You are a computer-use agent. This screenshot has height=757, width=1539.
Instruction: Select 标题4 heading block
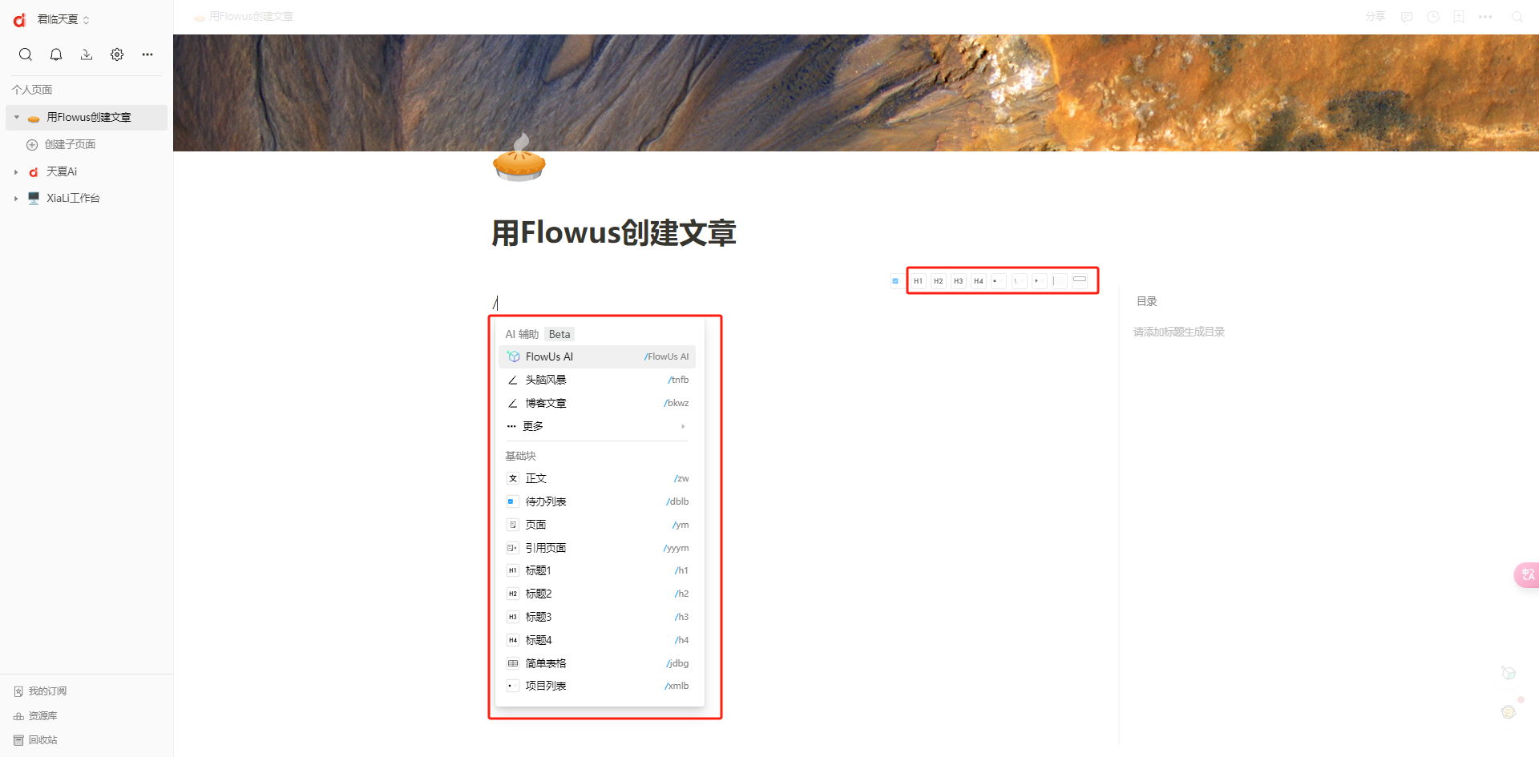597,640
